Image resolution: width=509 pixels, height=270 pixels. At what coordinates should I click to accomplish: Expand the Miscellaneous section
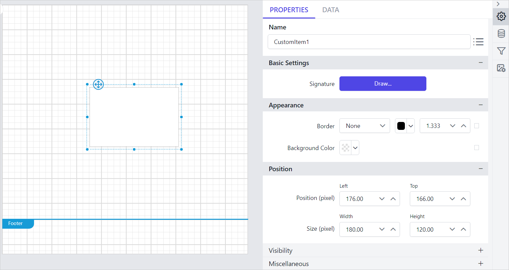pyautogui.click(x=481, y=263)
